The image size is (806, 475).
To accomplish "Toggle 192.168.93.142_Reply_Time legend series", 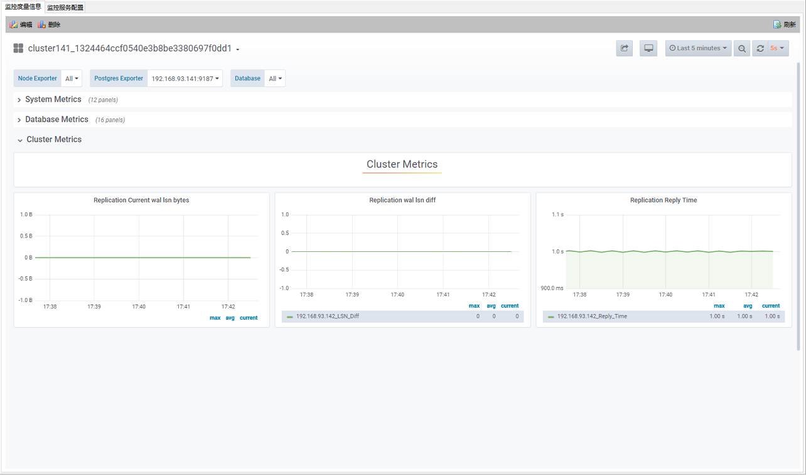I will pyautogui.click(x=592, y=316).
